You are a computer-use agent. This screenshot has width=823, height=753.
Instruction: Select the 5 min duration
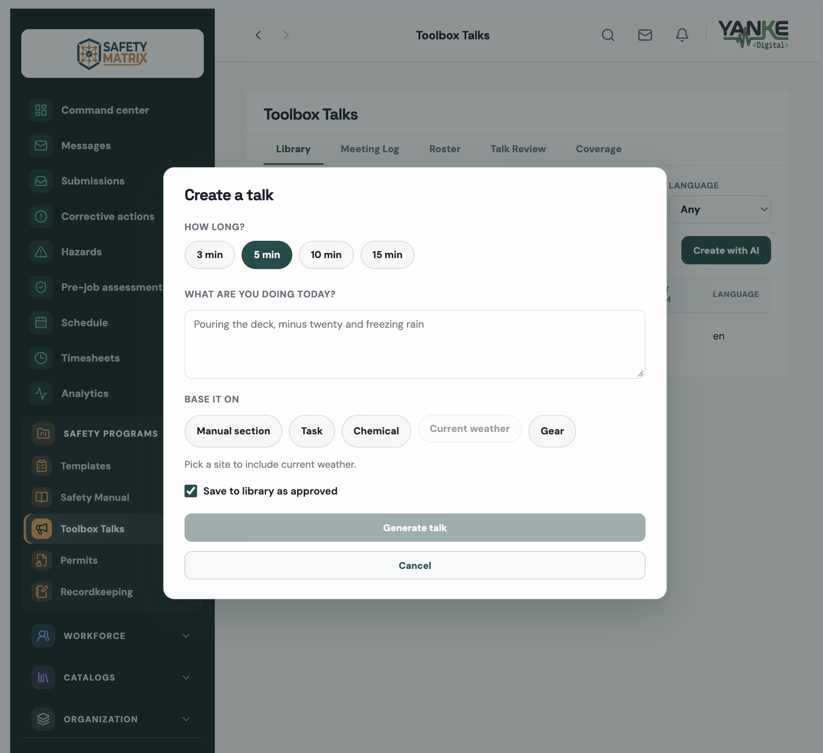coord(267,255)
